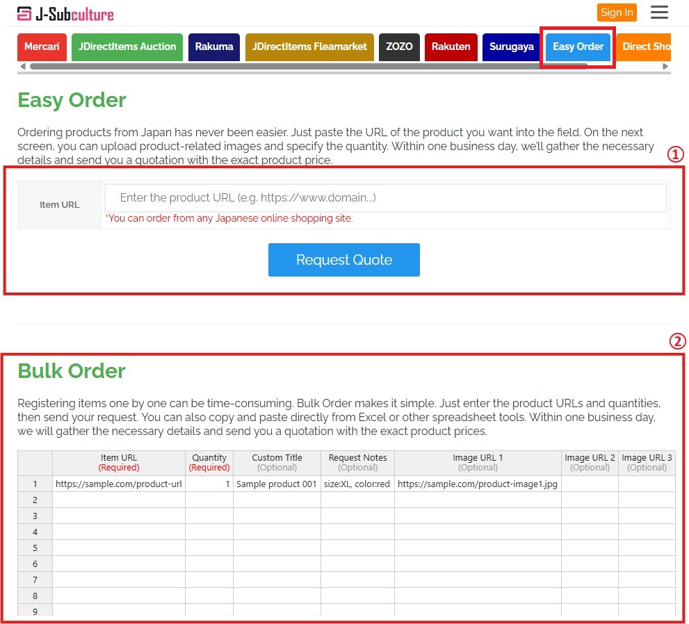This screenshot has height=624, width=689.
Task: Select row 1 Custom Title cell
Action: (x=277, y=484)
